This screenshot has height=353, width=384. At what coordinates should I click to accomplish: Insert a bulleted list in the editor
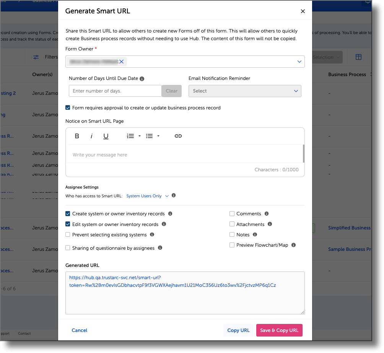pos(150,136)
